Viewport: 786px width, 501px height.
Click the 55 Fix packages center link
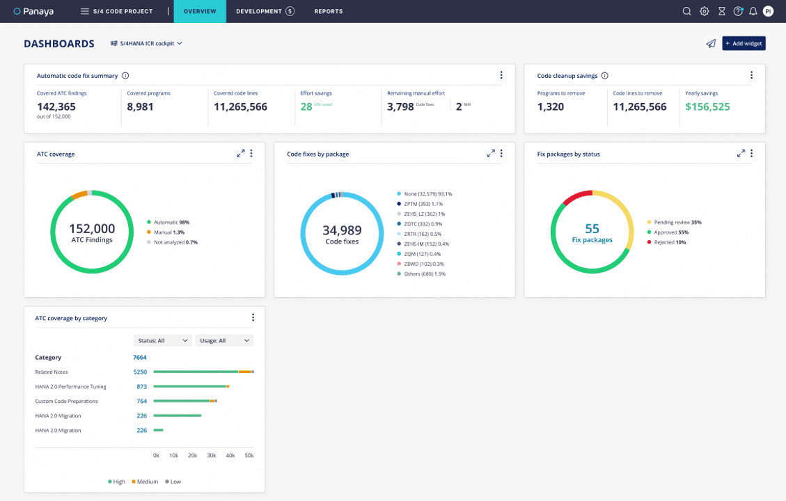pyautogui.click(x=592, y=233)
